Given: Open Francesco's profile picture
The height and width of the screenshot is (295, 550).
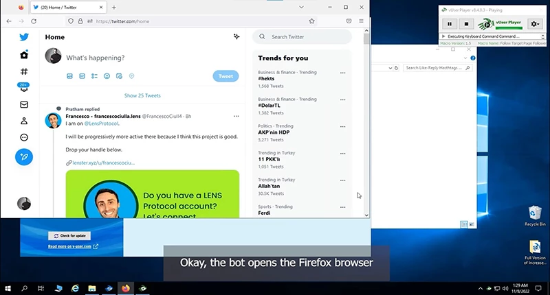Looking at the screenshot, I should click(x=54, y=120).
